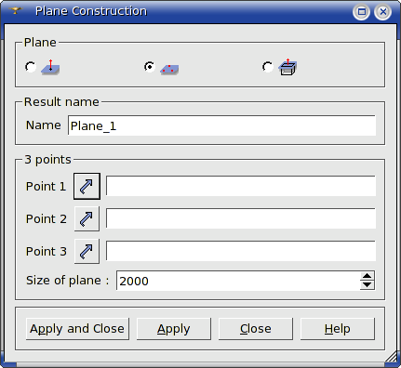Focus the Size of plane field
The height and width of the screenshot is (368, 401).
point(238,281)
